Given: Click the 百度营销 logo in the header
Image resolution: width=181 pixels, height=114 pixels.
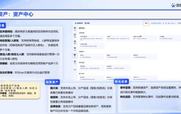Looking at the screenshot, I should pos(79,23).
